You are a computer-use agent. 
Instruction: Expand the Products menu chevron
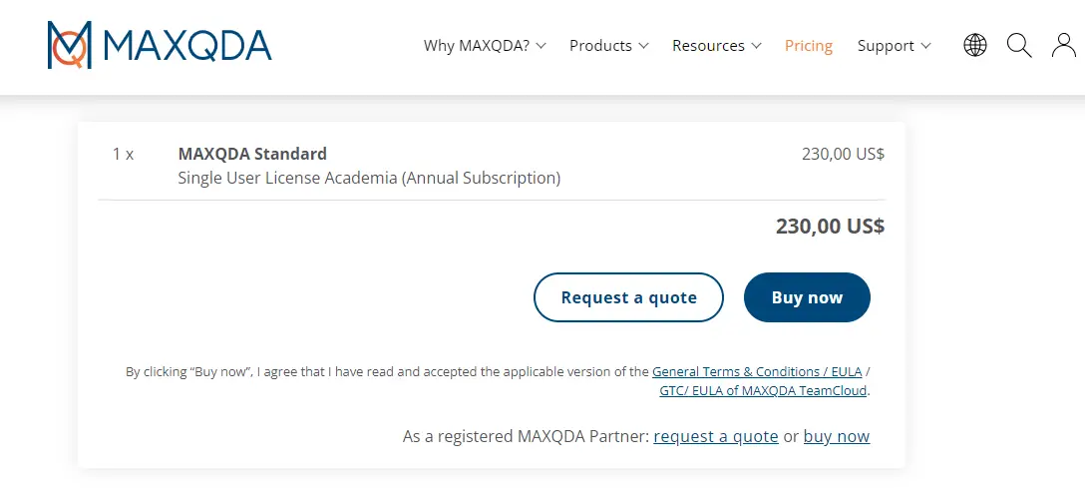(643, 46)
